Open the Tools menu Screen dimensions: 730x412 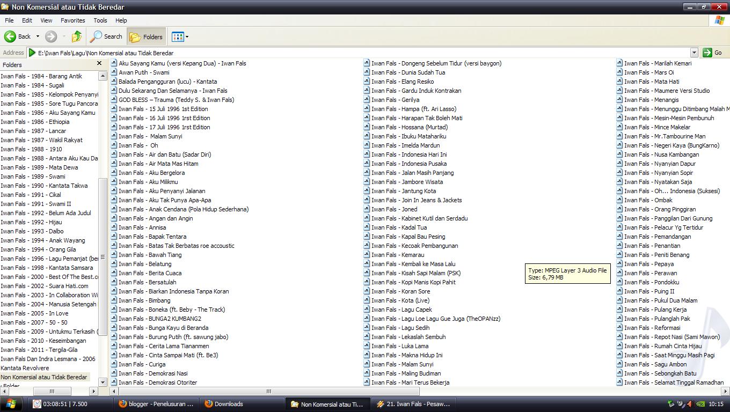coord(100,20)
